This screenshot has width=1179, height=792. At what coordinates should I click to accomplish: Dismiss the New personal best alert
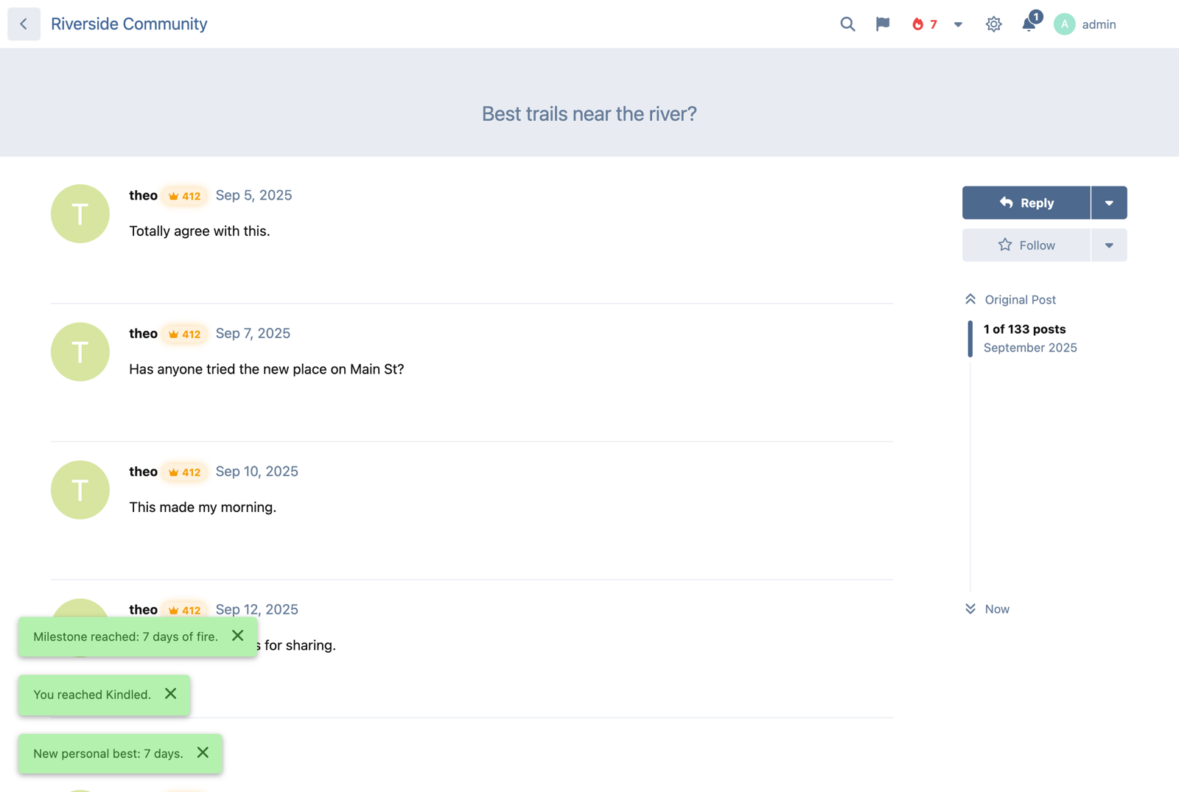pyautogui.click(x=203, y=753)
